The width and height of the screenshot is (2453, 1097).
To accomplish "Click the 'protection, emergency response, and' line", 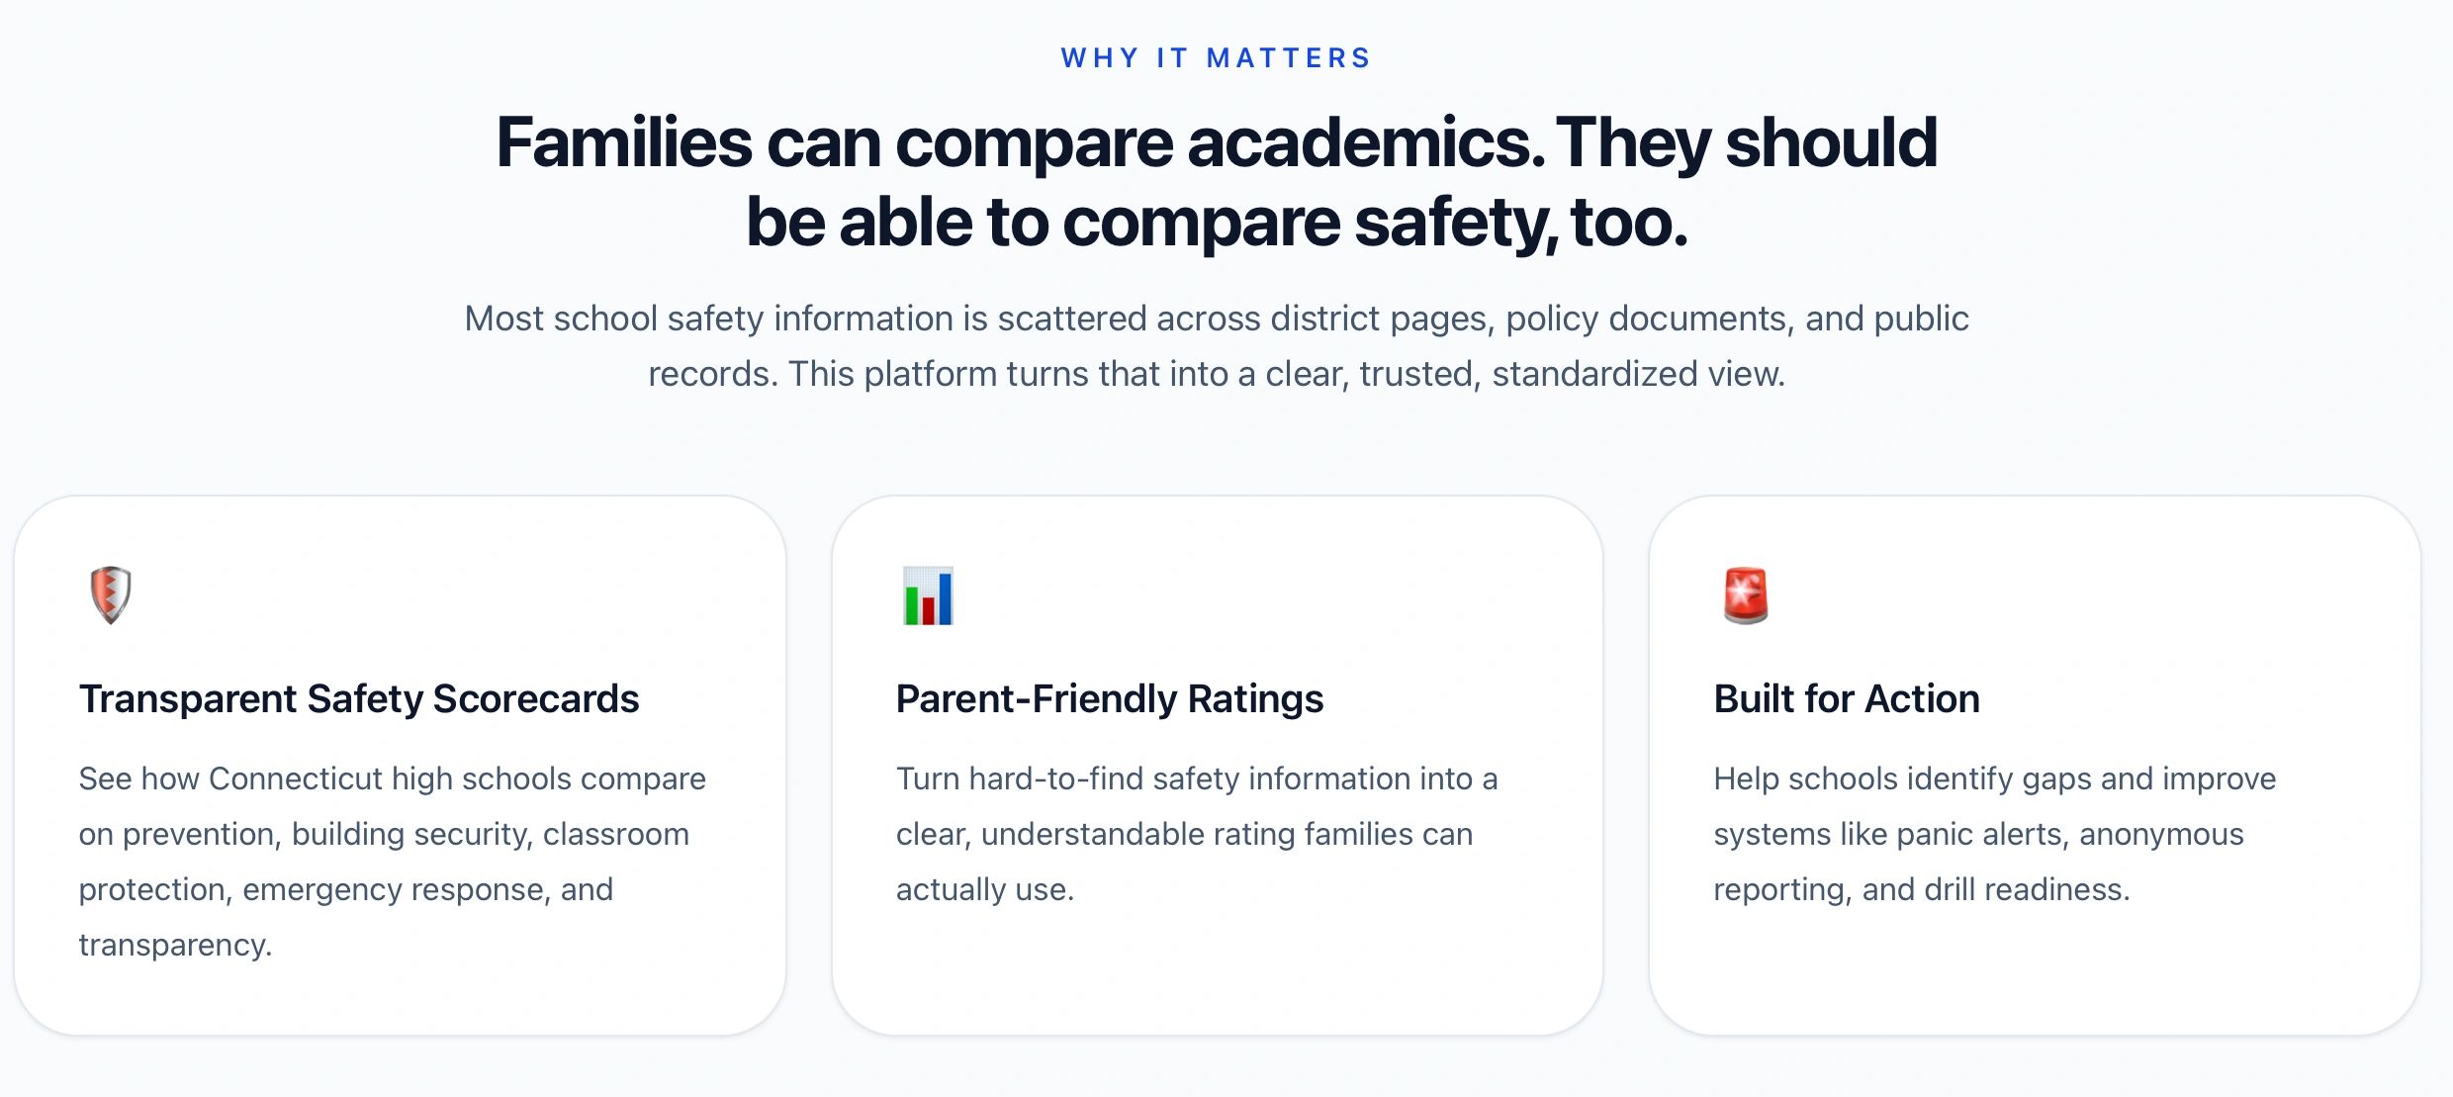I will [x=345, y=889].
